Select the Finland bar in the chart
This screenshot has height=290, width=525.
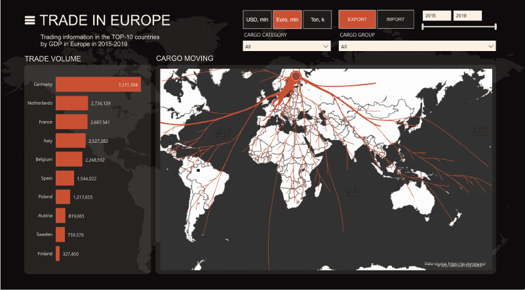[x=58, y=253]
